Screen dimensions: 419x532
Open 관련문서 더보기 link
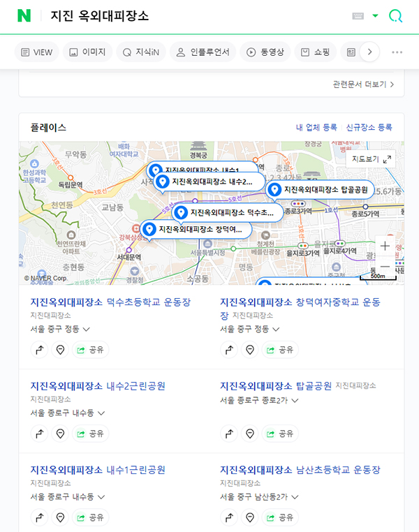click(x=363, y=84)
